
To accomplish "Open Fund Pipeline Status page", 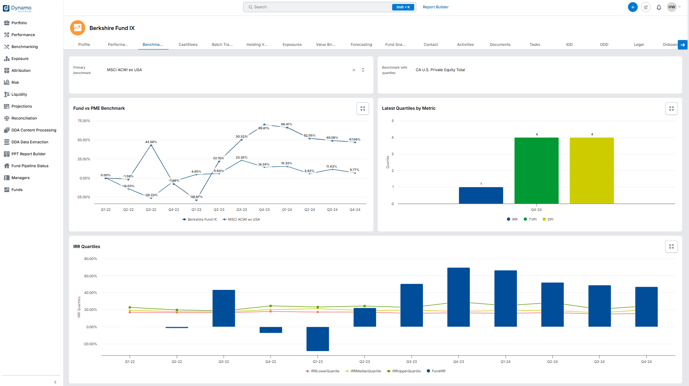I will click(30, 166).
